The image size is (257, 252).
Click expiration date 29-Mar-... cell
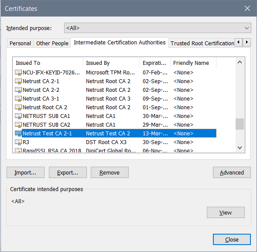(155, 124)
